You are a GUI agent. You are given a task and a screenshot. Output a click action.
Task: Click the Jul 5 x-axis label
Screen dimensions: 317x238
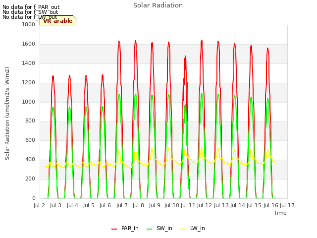point(89,205)
